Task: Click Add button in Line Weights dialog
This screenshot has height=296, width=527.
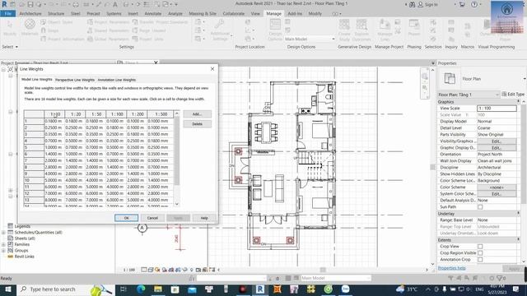Action: pos(197,114)
